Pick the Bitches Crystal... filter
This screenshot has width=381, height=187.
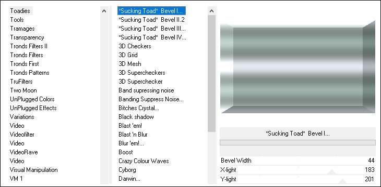tap(139, 108)
